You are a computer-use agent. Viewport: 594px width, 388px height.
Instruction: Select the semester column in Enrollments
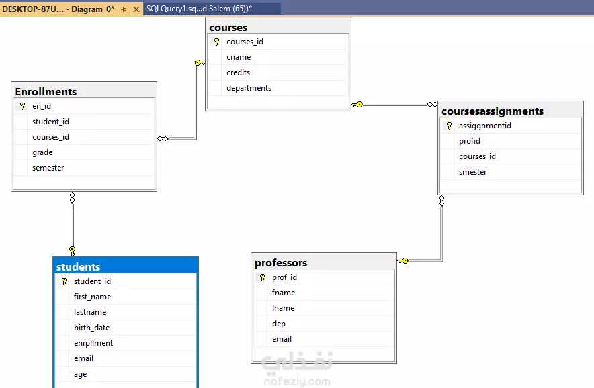tap(84, 168)
